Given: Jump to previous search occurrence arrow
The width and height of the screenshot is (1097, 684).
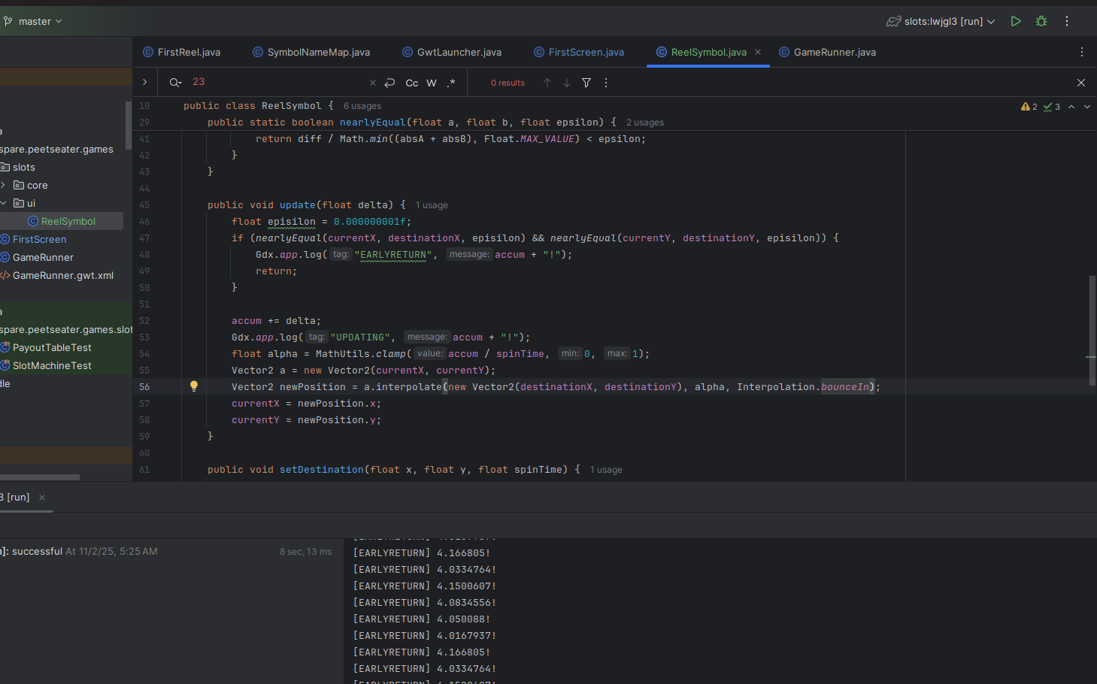Looking at the screenshot, I should [547, 83].
